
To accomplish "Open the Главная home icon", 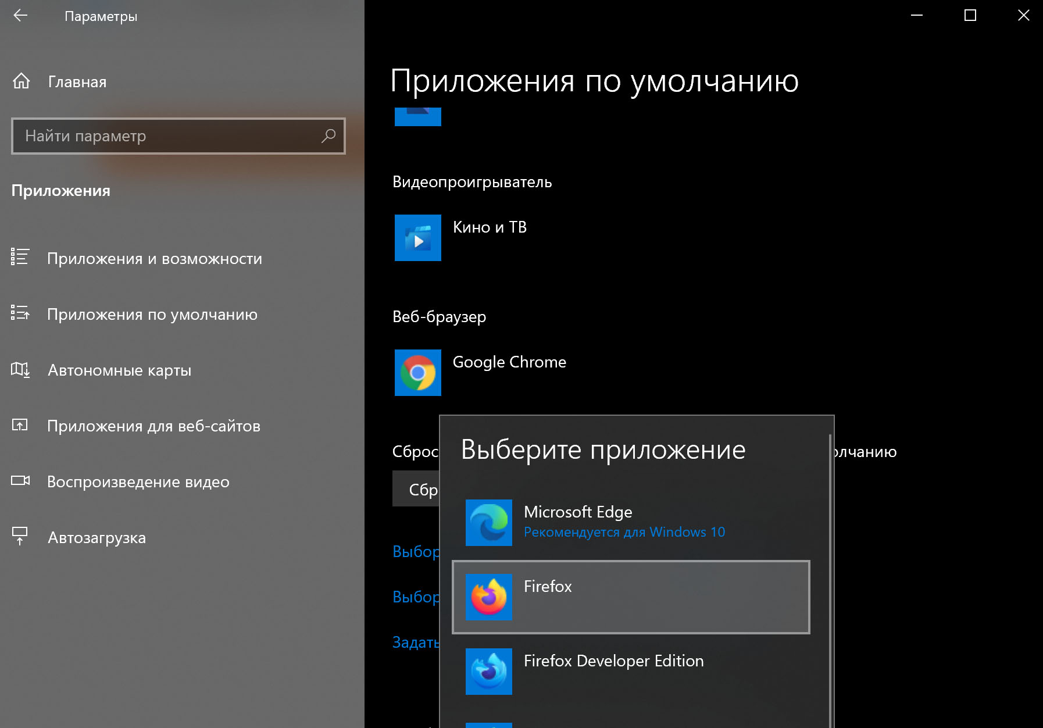I will click(x=22, y=81).
